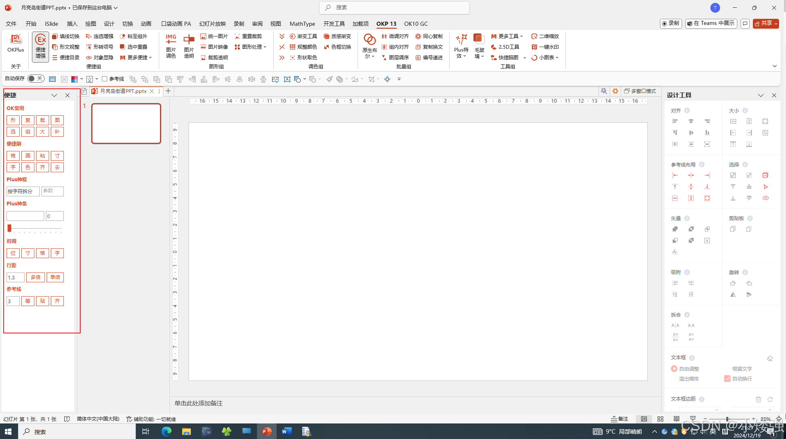Click the erase icon beside 文本框
This screenshot has height=439, width=786.
(x=770, y=358)
